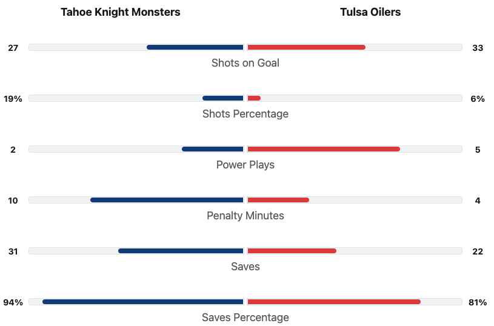Click the Shots on Goal label
Viewport: 494px width, 326px height.
pyautogui.click(x=245, y=63)
